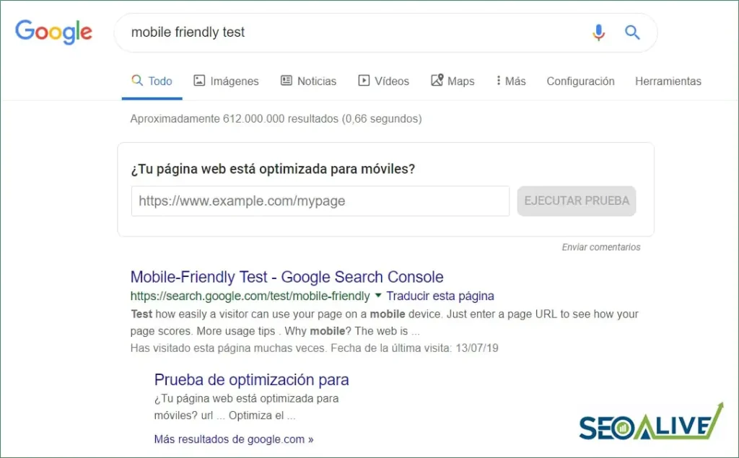The height and width of the screenshot is (458, 739).
Task: Open the Herramientas options
Action: (668, 81)
